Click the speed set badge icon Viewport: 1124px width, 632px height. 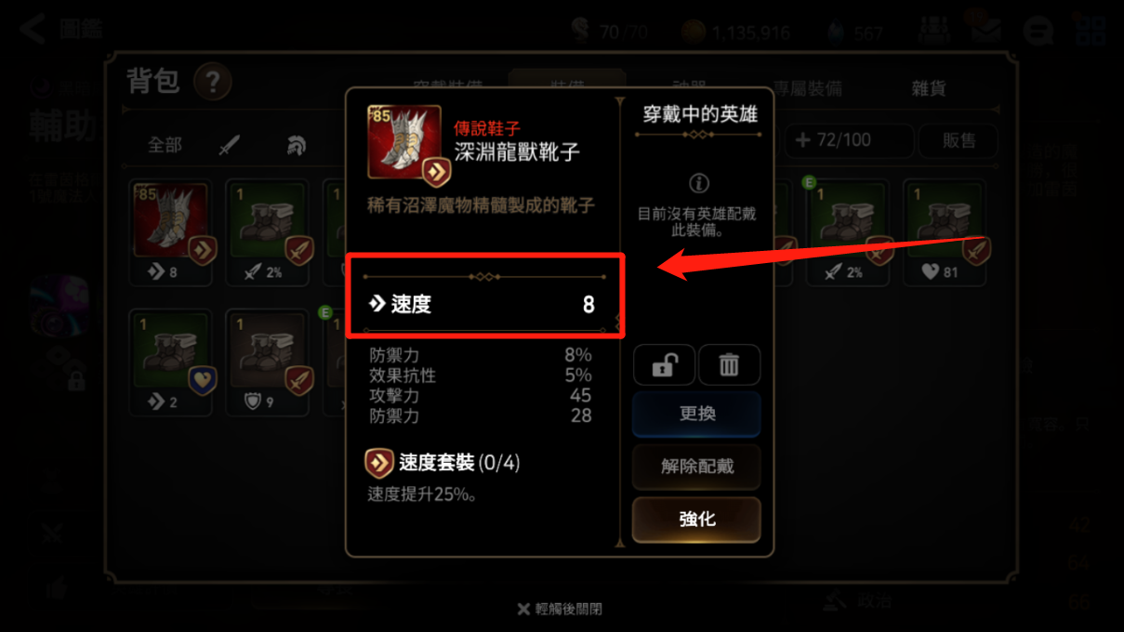[379, 463]
